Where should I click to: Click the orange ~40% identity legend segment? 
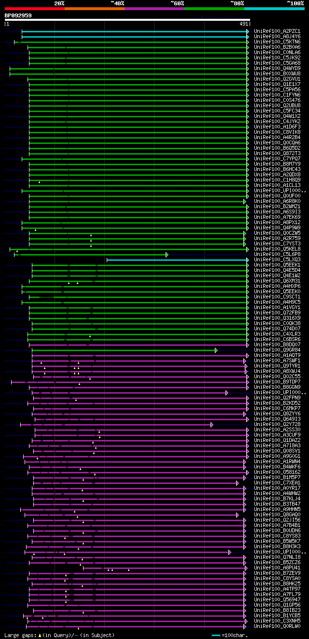click(x=95, y=9)
